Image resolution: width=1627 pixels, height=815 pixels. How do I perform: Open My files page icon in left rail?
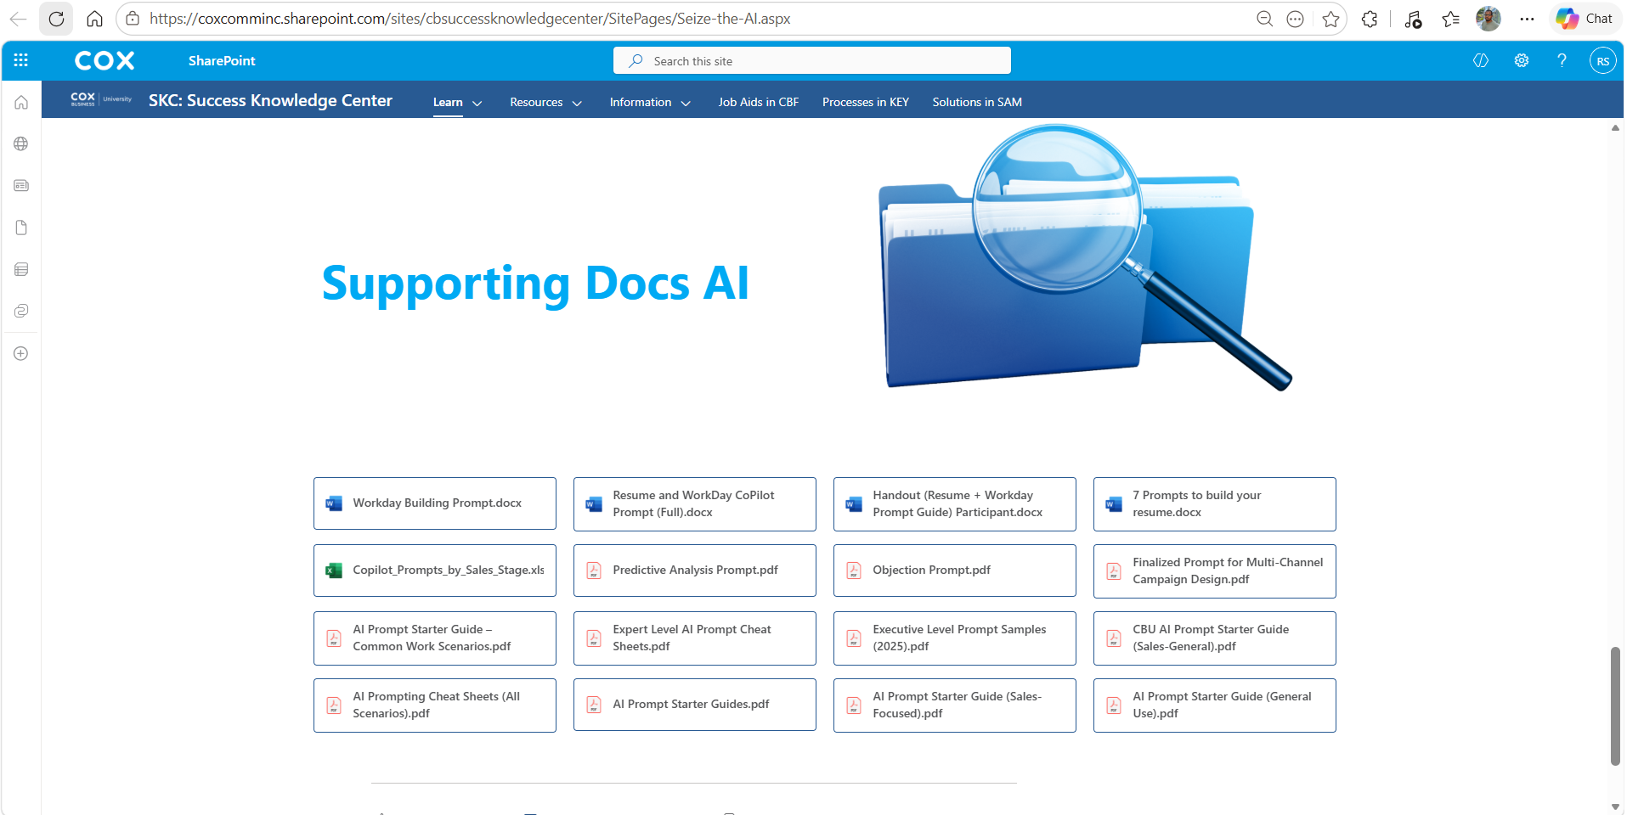coord(21,228)
